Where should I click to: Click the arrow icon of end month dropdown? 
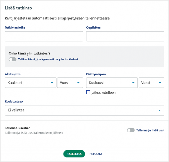tap(133, 83)
